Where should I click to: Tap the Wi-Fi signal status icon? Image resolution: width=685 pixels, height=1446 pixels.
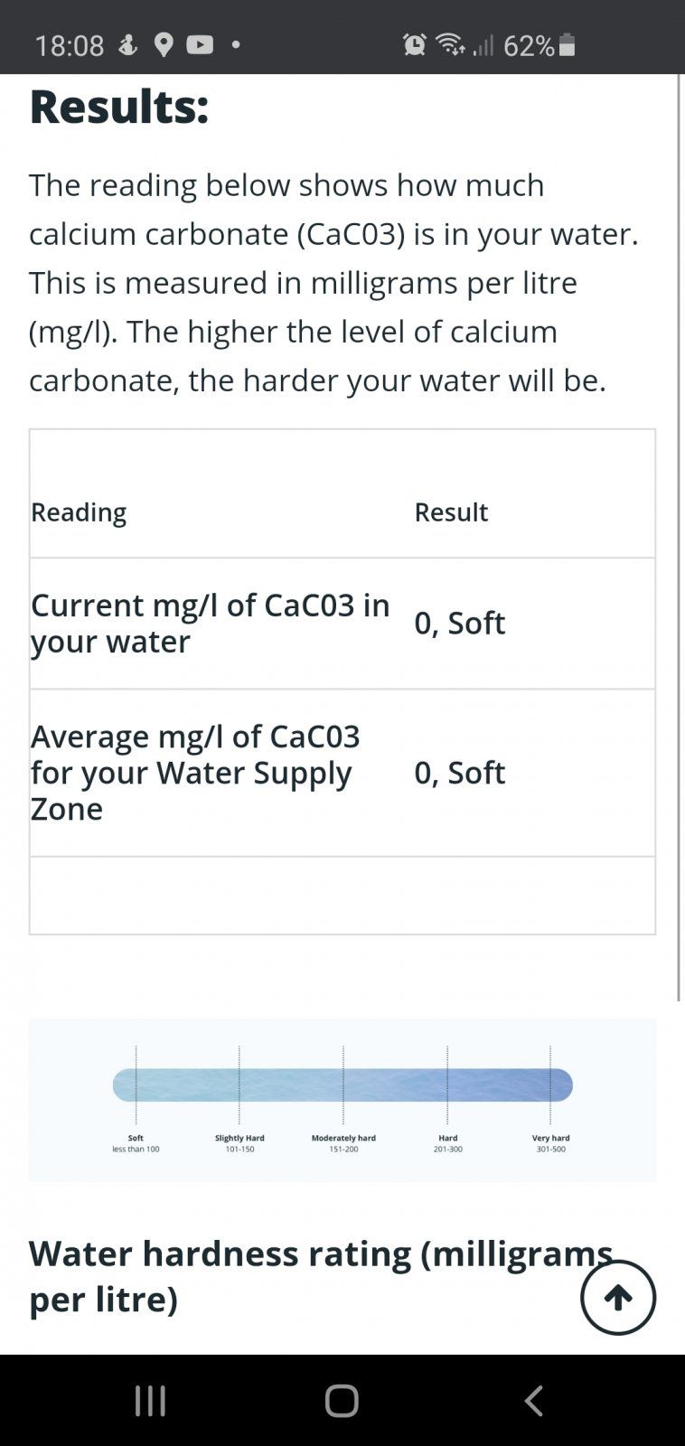450,43
